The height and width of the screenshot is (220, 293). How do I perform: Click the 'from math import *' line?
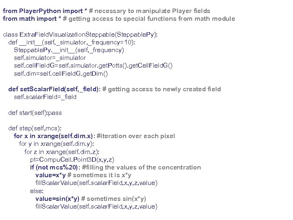click(x=119, y=19)
